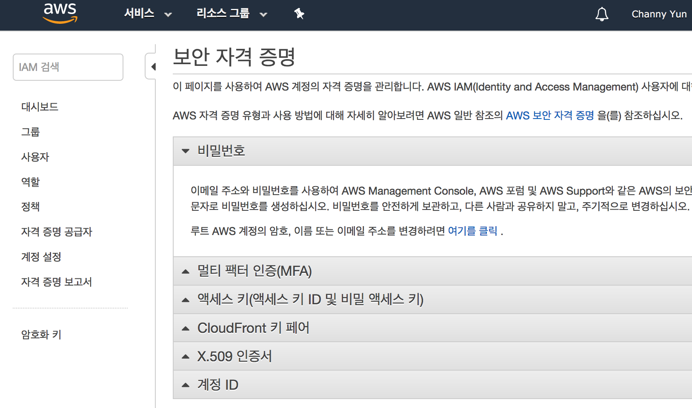The width and height of the screenshot is (692, 408).
Task: Go to 대시보드 in the sidebar
Action: (40, 107)
